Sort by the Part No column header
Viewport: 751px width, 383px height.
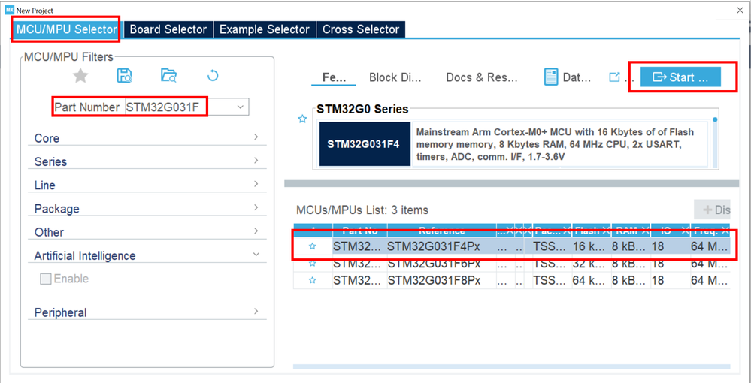click(x=359, y=231)
